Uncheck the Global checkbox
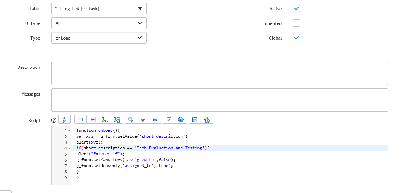Screen dimensions: 404x193 point(296,38)
